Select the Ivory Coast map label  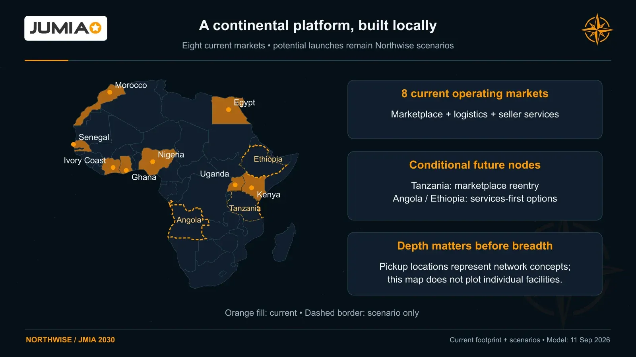click(x=85, y=160)
